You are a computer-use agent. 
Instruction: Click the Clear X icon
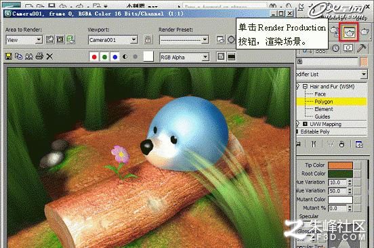[x=49, y=56]
